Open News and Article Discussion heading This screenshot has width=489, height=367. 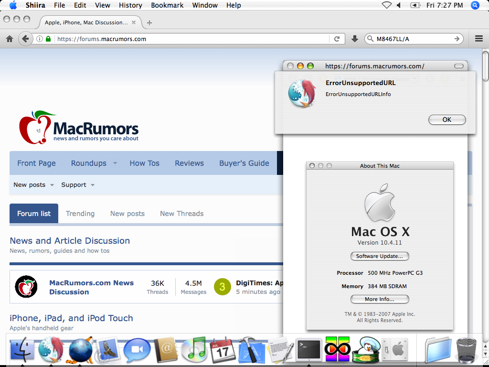pos(70,241)
